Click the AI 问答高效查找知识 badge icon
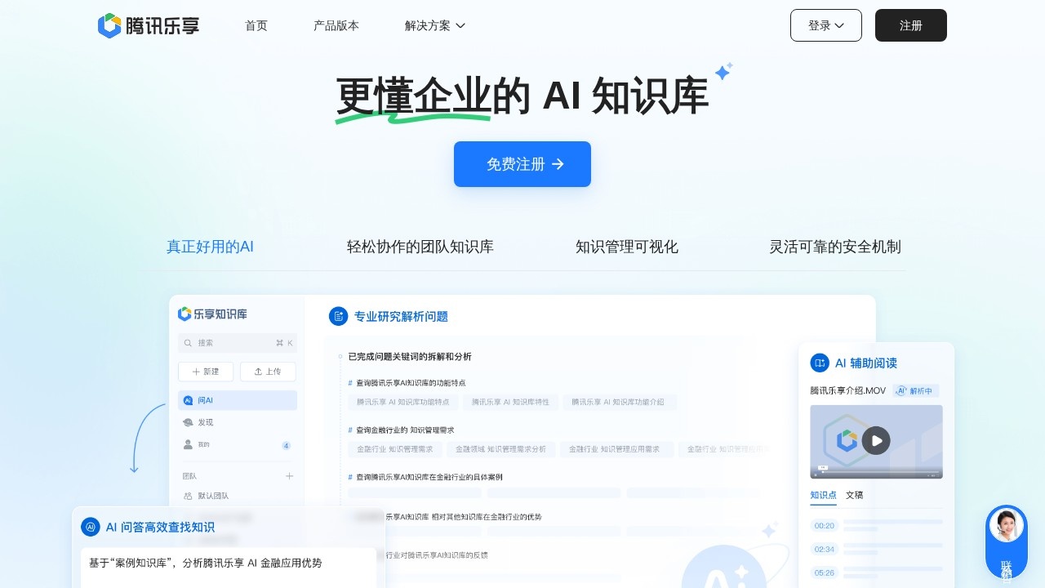This screenshot has width=1045, height=588. pyautogui.click(x=90, y=527)
